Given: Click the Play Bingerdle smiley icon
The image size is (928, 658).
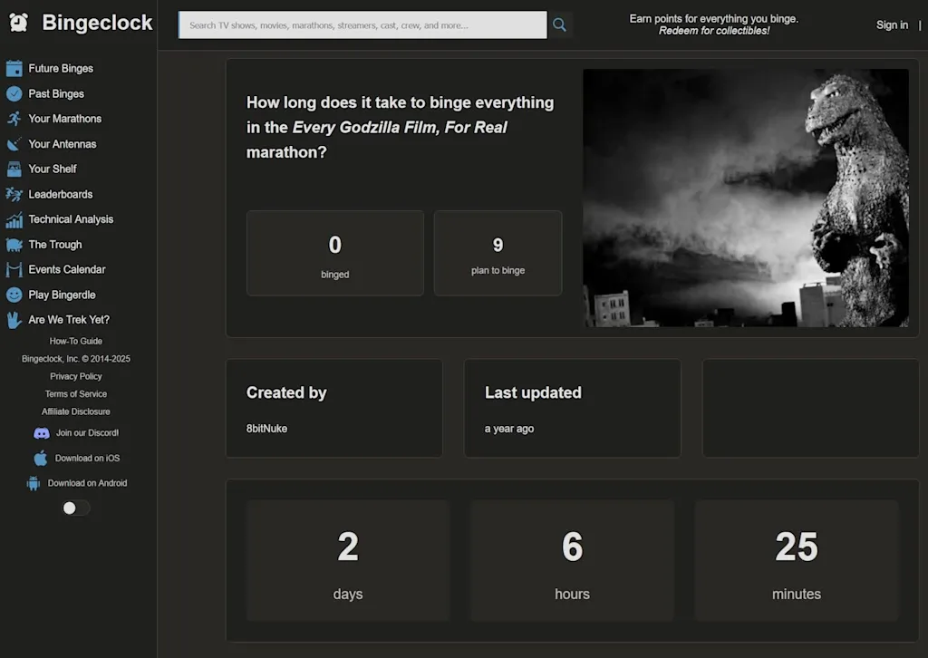Looking at the screenshot, I should pos(14,295).
